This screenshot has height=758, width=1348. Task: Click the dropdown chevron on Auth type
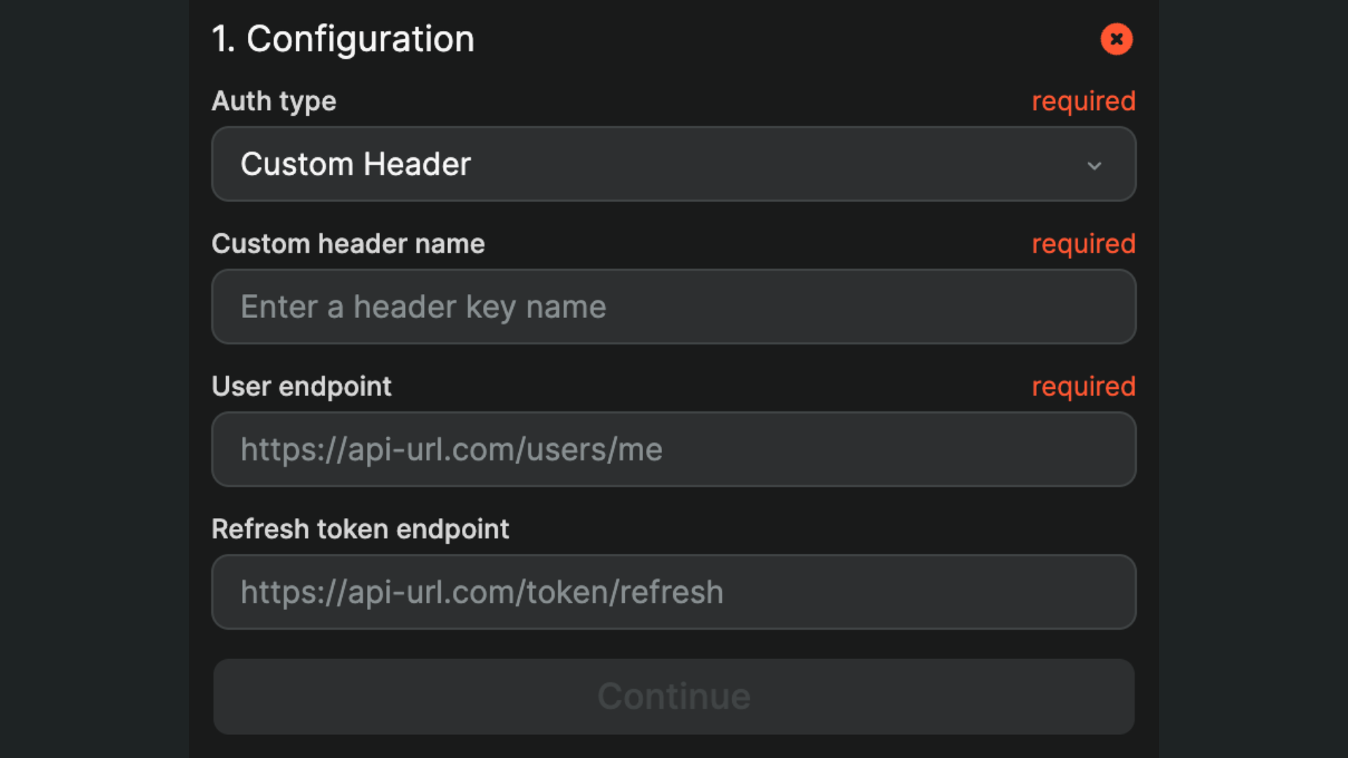1095,166
